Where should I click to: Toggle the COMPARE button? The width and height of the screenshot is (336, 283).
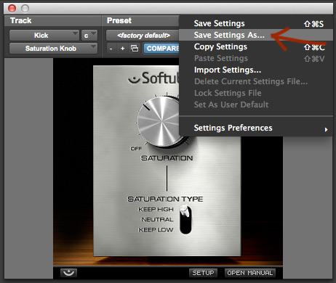(161, 49)
